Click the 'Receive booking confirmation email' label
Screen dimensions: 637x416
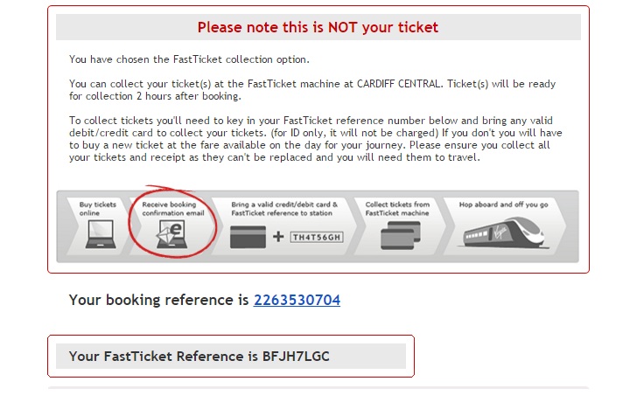173,209
